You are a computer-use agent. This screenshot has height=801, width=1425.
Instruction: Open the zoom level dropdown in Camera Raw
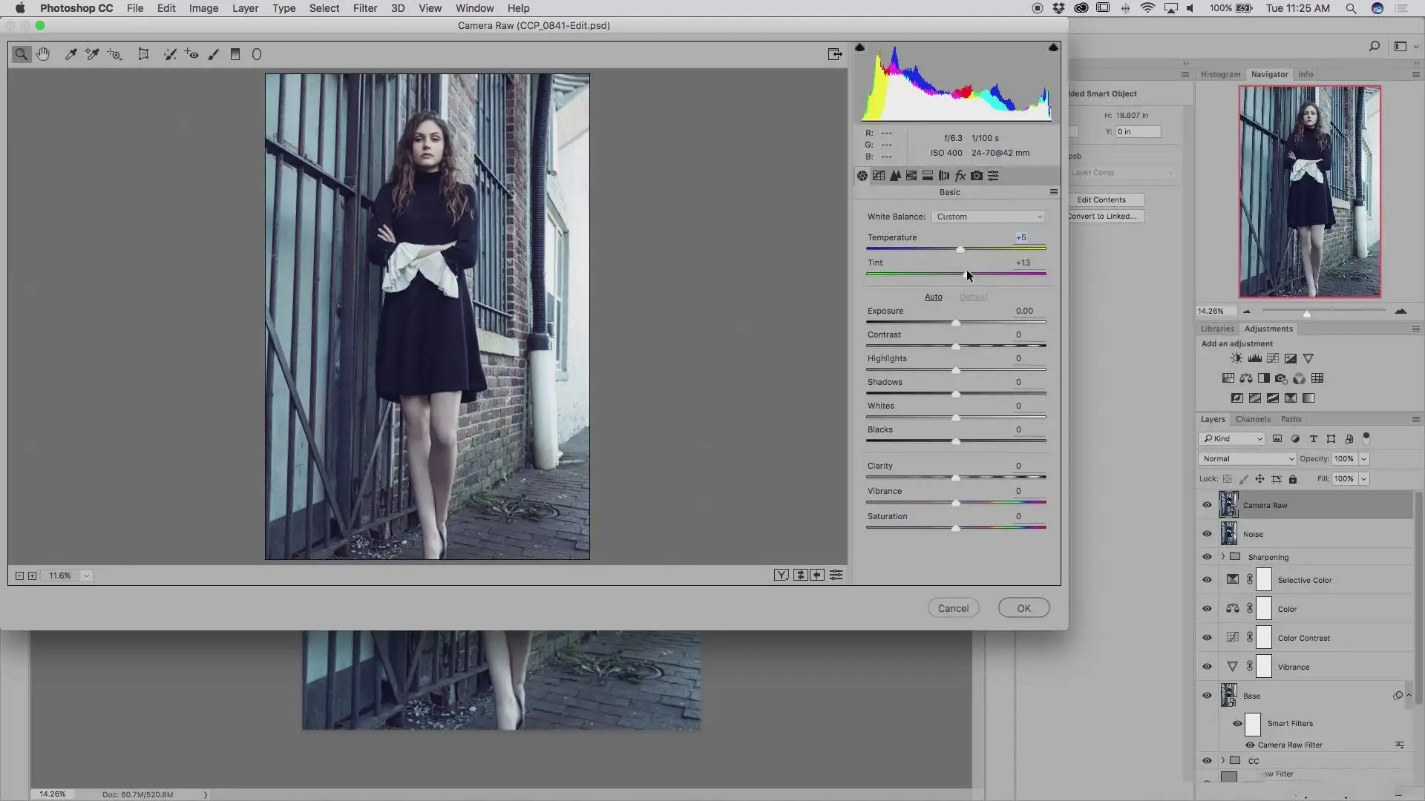[x=86, y=576]
